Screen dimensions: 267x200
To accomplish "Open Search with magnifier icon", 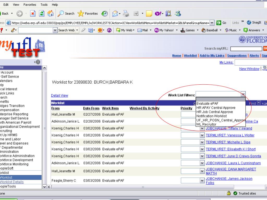I will coord(66,14).
